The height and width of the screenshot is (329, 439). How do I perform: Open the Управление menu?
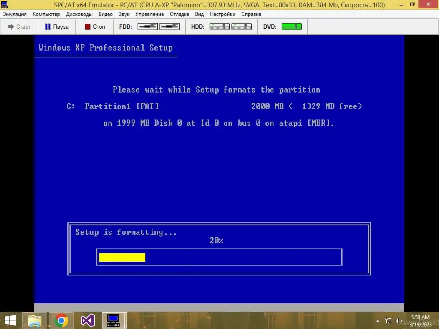[150, 14]
